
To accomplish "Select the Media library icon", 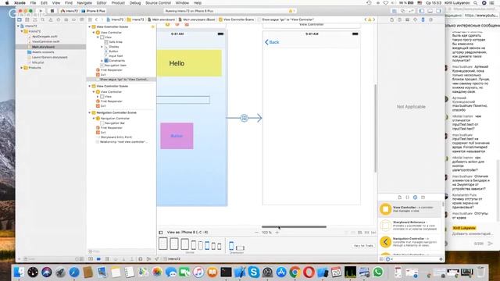I will [x=423, y=197].
